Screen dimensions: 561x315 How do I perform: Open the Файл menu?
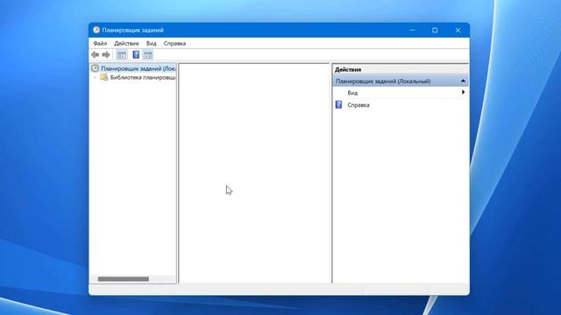tap(100, 43)
